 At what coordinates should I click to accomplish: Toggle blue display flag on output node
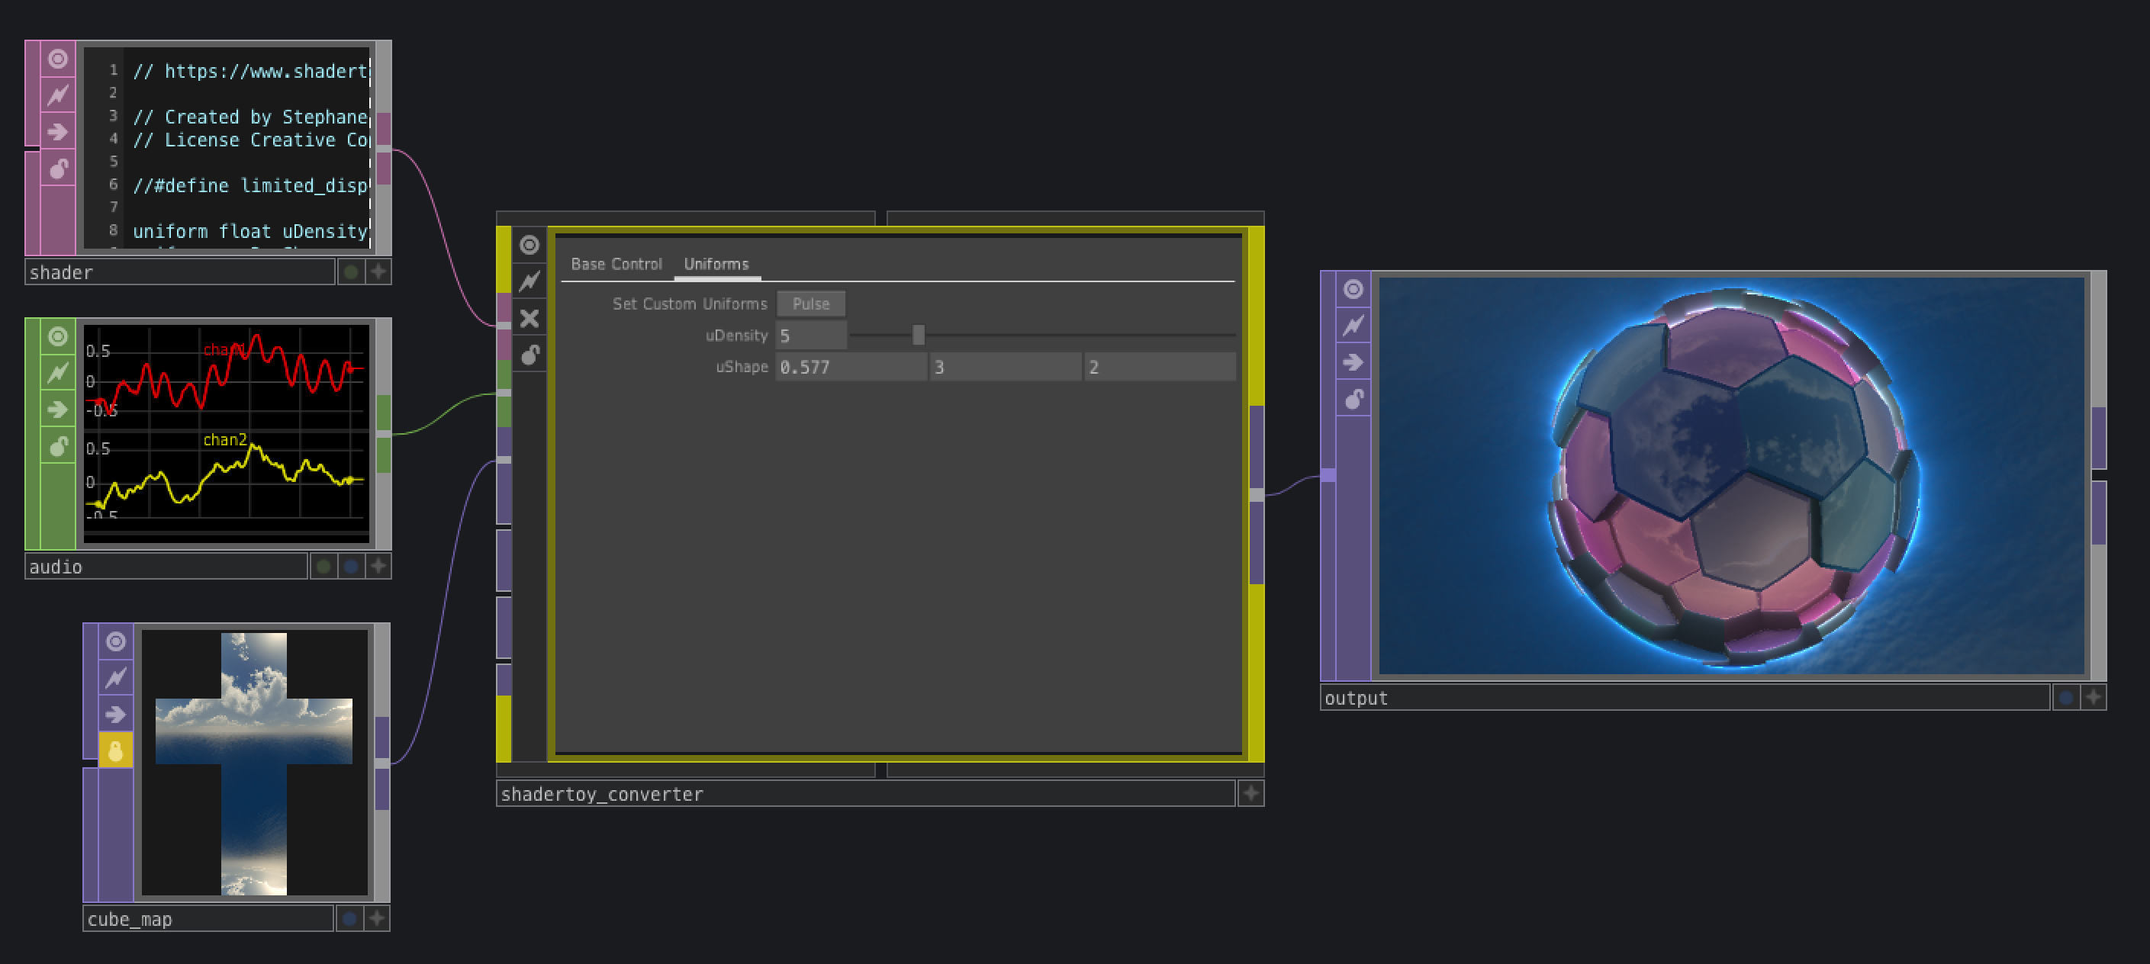[x=2066, y=698]
